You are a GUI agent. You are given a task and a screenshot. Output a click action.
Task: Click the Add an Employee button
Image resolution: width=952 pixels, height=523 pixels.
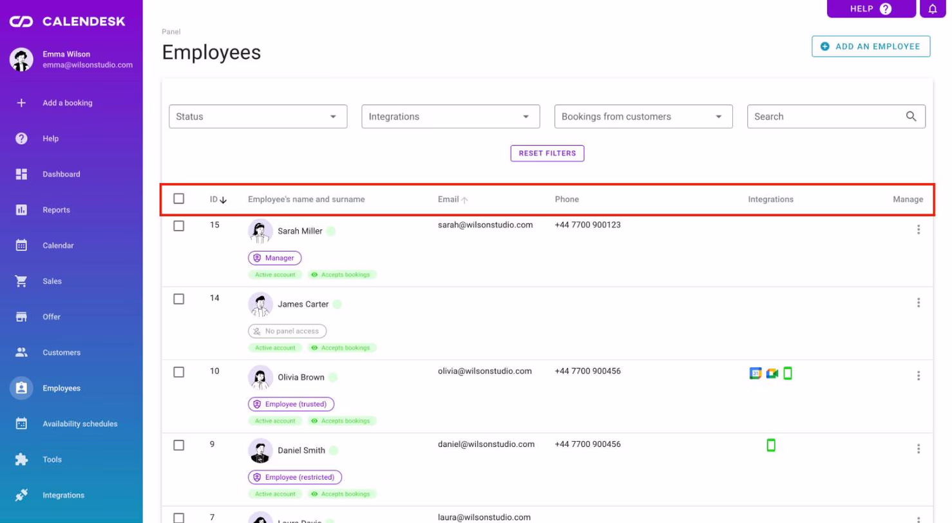871,46
